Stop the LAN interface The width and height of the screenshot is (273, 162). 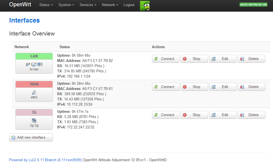tap(194, 59)
